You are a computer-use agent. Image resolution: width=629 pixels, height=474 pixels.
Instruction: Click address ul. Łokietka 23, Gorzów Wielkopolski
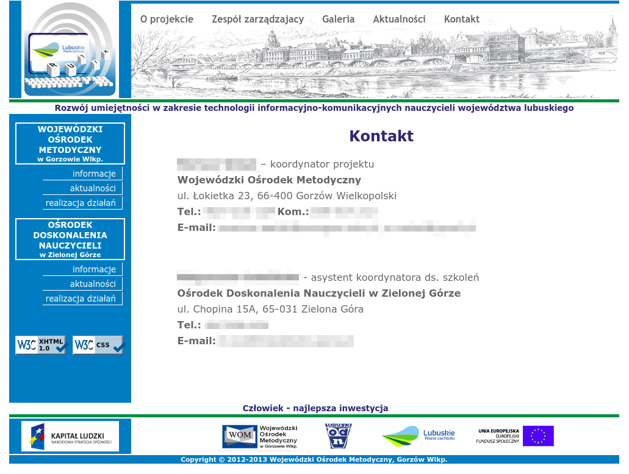pos(287,196)
